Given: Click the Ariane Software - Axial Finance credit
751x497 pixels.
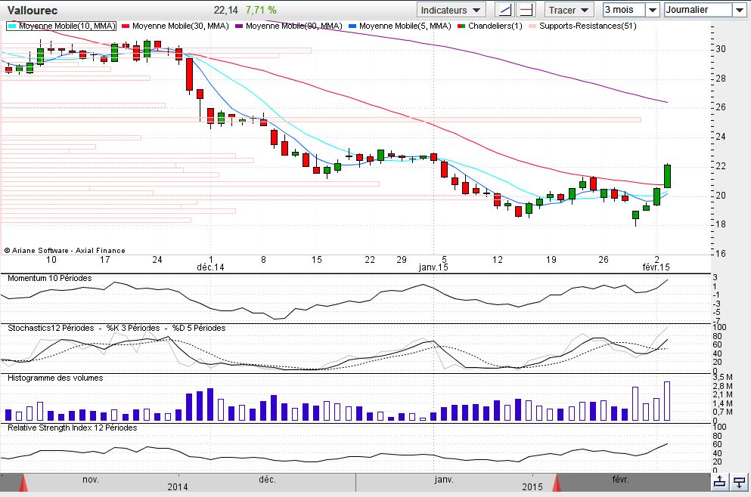Looking at the screenshot, I should (64, 250).
